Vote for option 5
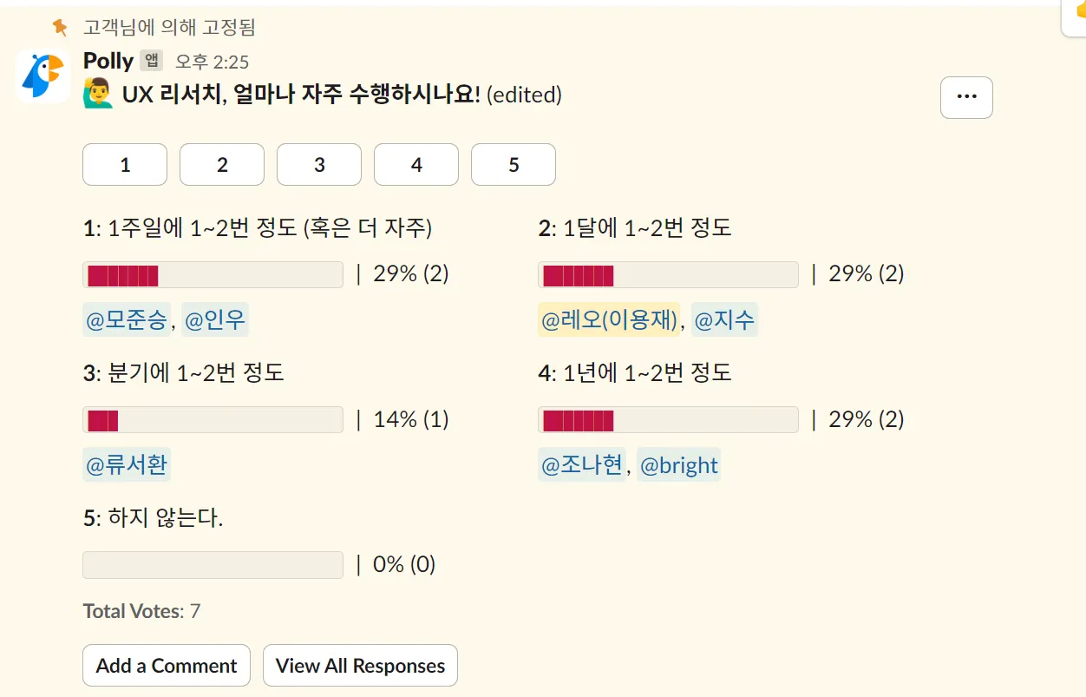Screen dimensions: 1086x697 click(514, 165)
